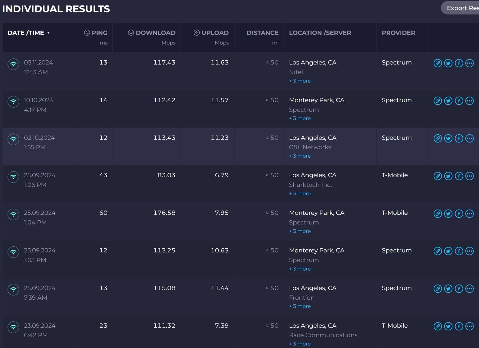Sort results by Location/Server column
The height and width of the screenshot is (348, 479).
[320, 33]
